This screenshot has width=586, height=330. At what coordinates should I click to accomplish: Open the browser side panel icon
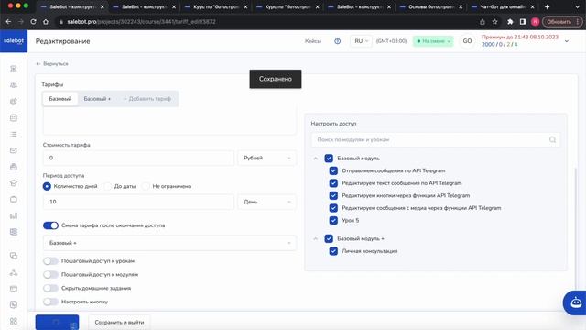pyautogui.click(x=523, y=22)
